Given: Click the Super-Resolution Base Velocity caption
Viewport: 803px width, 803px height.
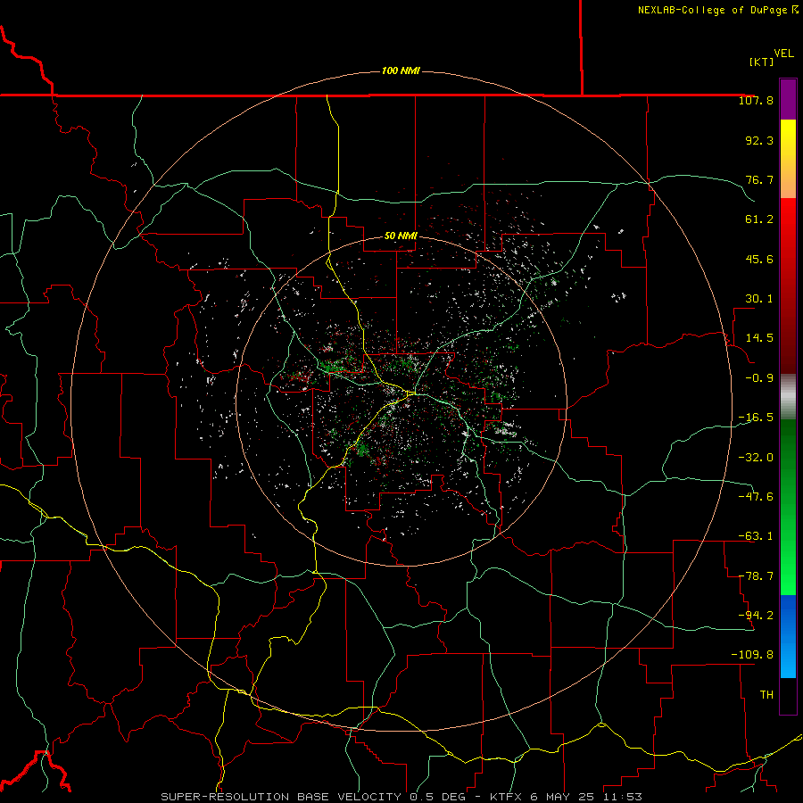Looking at the screenshot, I should click(x=401, y=797).
